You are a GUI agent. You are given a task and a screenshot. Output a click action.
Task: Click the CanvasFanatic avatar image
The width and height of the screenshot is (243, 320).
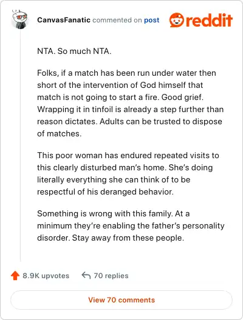(20, 19)
